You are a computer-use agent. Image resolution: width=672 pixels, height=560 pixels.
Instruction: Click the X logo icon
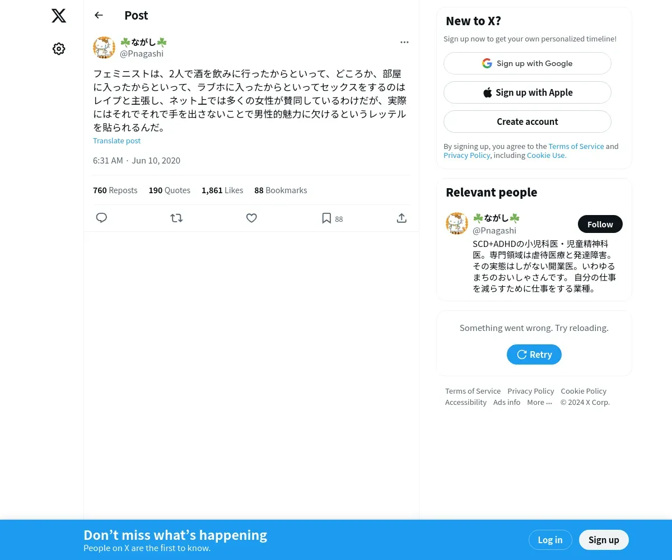coord(59,16)
